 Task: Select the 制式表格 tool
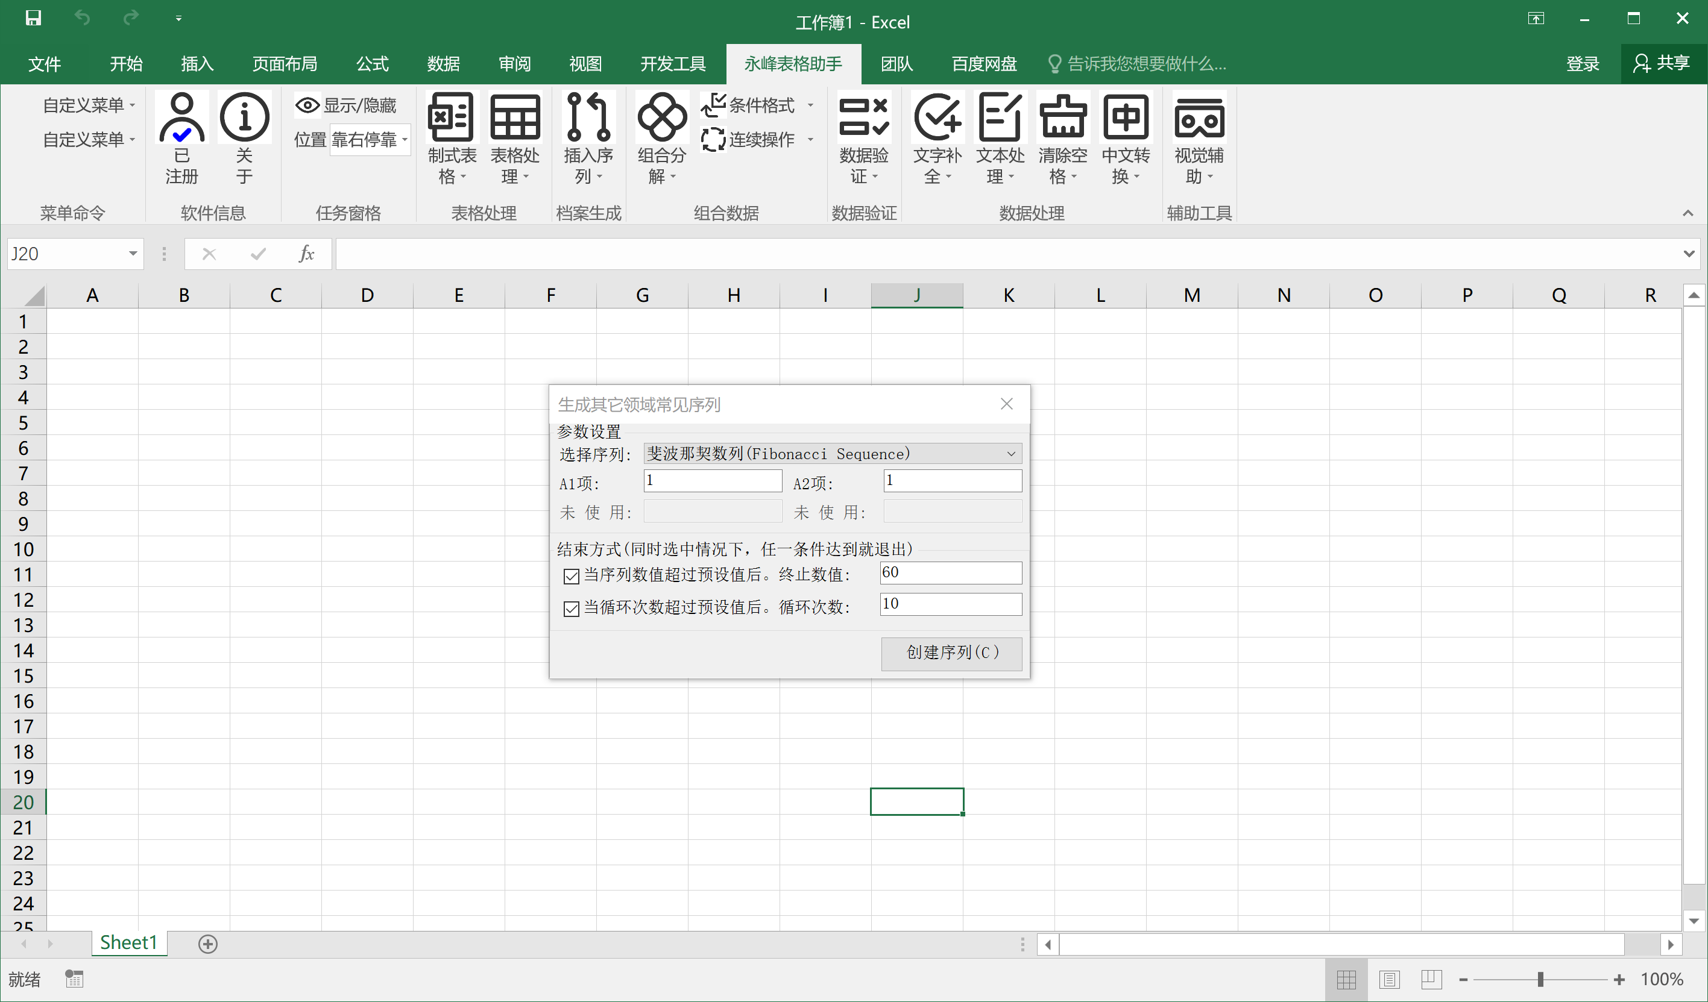point(450,139)
